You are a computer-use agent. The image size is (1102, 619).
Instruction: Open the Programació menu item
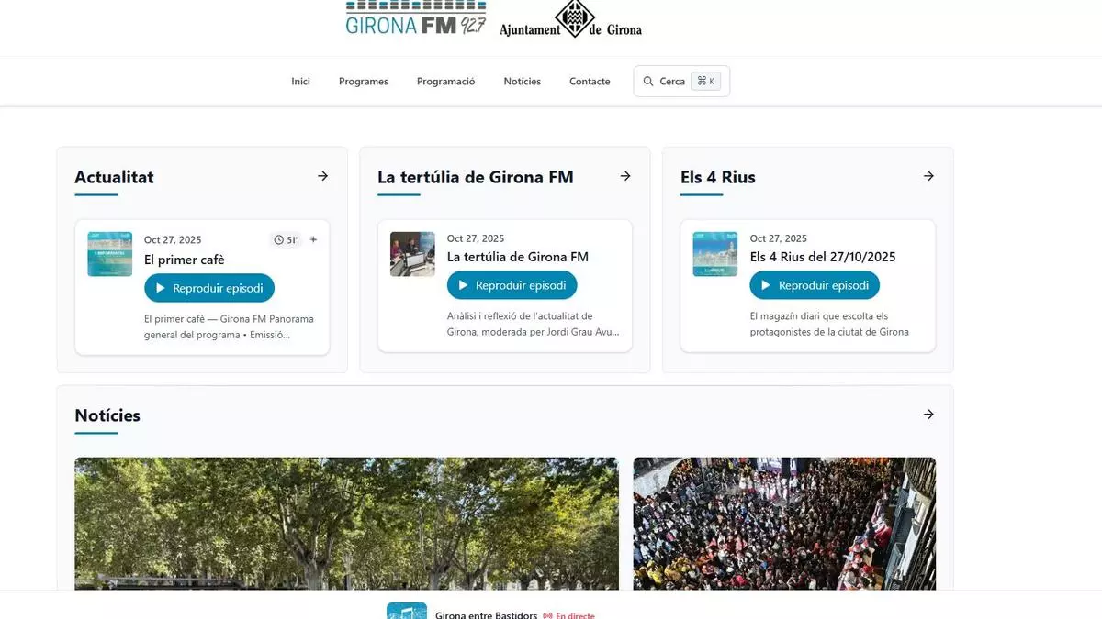tap(445, 82)
